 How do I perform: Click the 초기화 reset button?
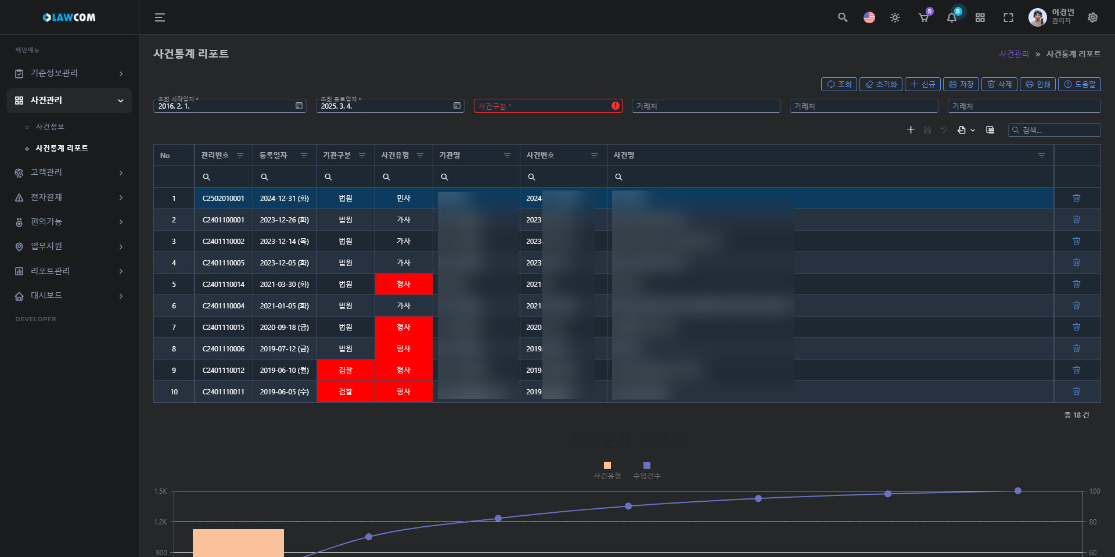881,84
